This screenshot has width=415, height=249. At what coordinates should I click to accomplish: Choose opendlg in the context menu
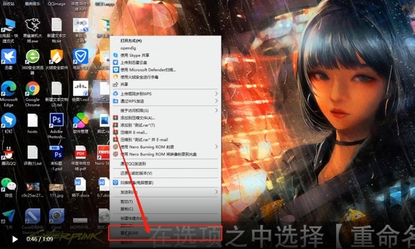[x=165, y=48]
